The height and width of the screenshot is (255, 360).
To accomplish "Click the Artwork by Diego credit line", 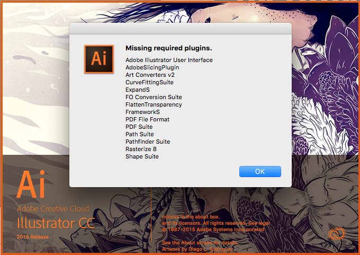I will (x=197, y=249).
